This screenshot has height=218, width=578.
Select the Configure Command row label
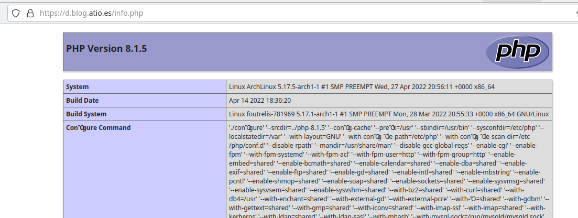click(x=98, y=127)
